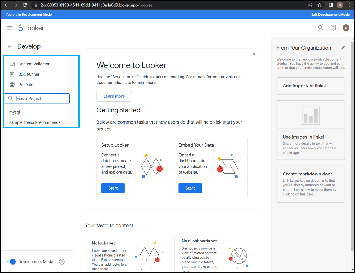The height and width of the screenshot is (273, 355).
Task: Click browser forward arrow
Action: 16,5
